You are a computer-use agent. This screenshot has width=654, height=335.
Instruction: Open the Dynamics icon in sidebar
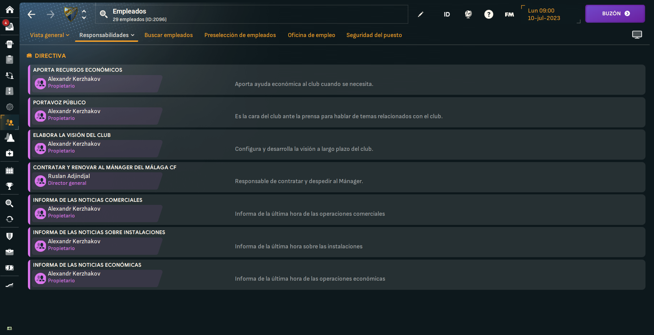coord(10,75)
